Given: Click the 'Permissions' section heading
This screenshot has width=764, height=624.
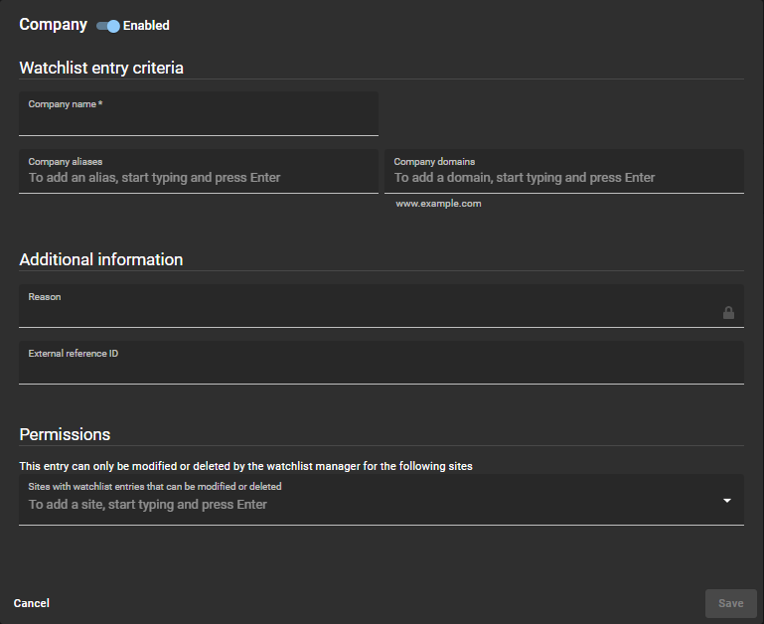Looking at the screenshot, I should tap(65, 434).
